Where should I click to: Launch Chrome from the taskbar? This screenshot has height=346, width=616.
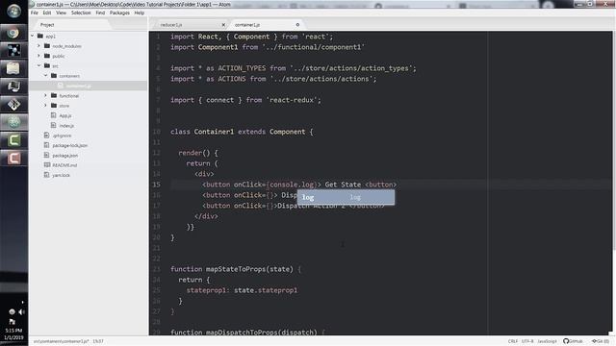click(x=13, y=33)
